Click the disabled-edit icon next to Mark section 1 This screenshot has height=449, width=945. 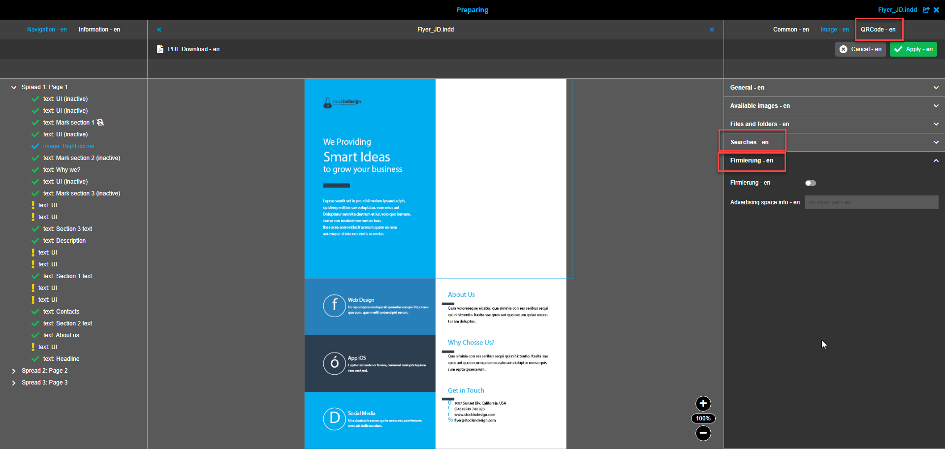click(101, 122)
